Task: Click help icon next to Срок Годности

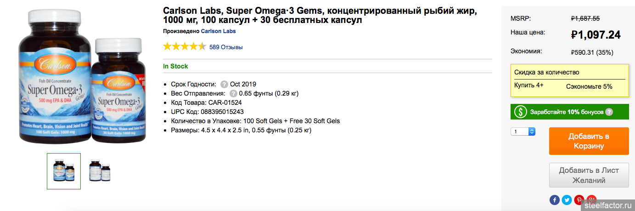Action: (224, 84)
